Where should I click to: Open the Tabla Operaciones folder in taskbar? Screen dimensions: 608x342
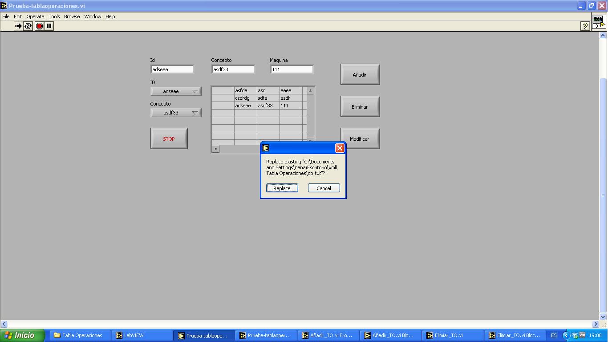[x=80, y=335]
